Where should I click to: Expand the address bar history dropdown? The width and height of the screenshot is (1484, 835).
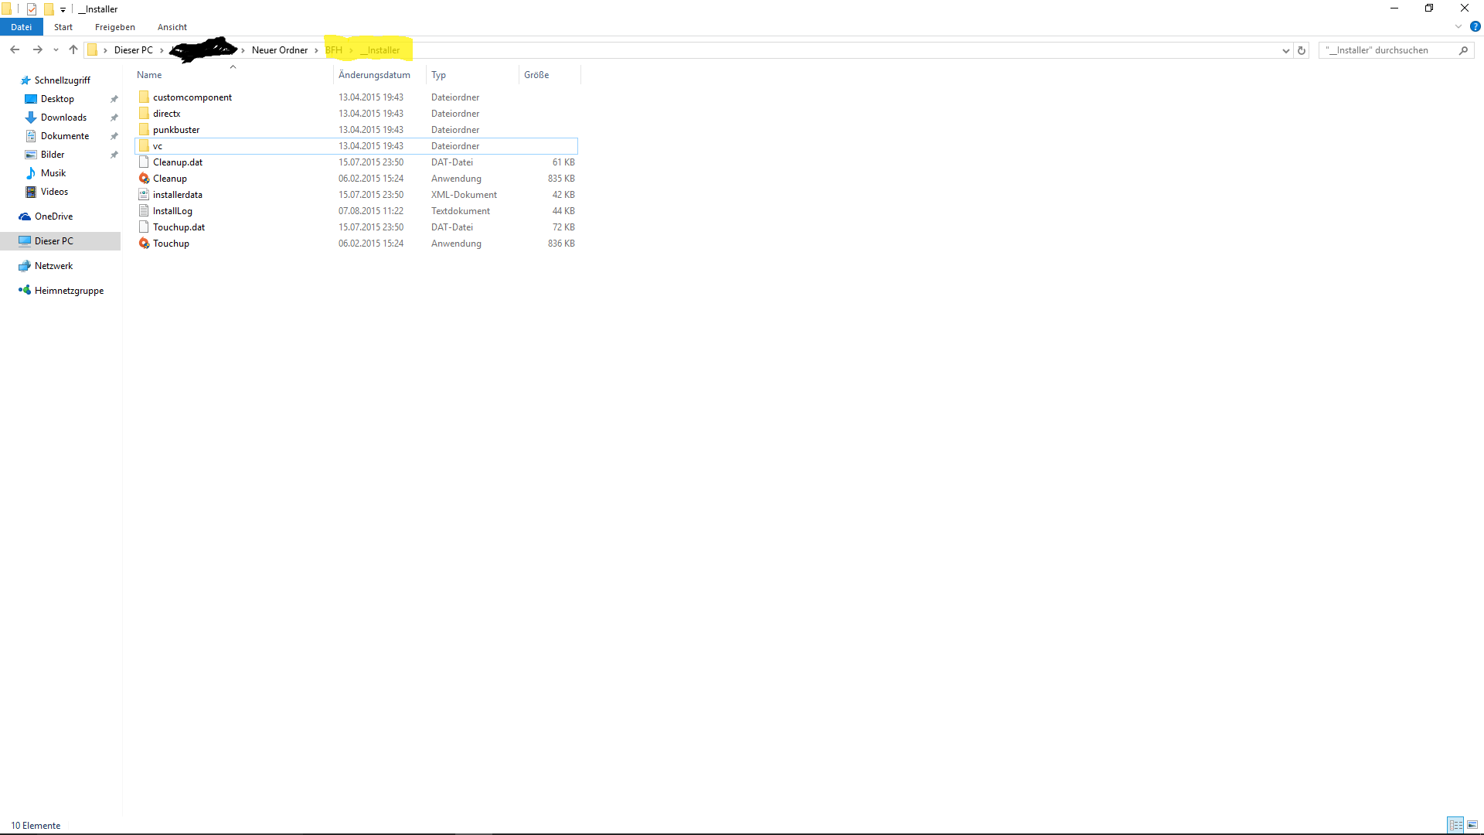point(1285,50)
